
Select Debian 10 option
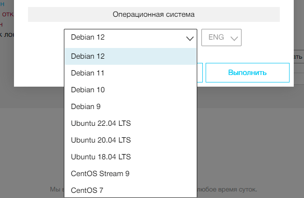coord(130,90)
